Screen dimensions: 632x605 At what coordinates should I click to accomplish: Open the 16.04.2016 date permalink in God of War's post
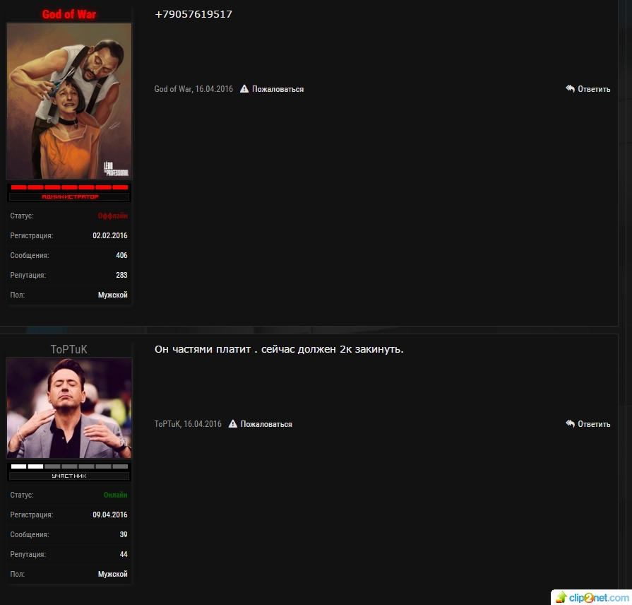click(x=214, y=89)
